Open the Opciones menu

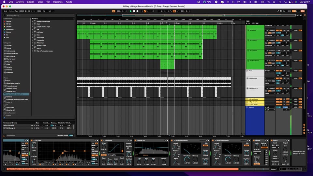pyautogui.click(x=58, y=2)
